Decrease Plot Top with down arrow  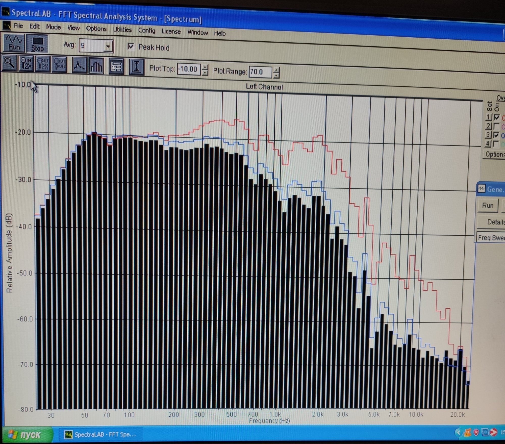click(205, 72)
